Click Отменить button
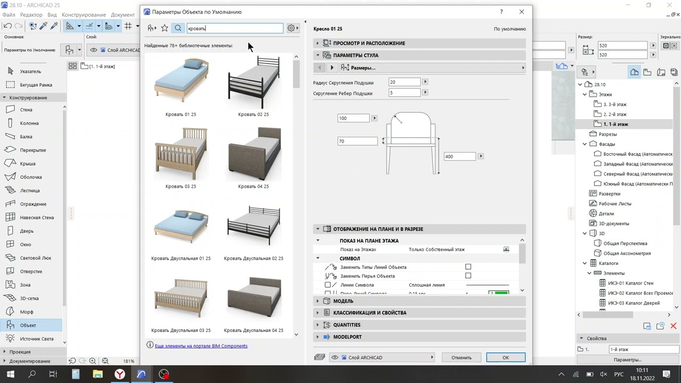681x383 pixels. point(461,357)
